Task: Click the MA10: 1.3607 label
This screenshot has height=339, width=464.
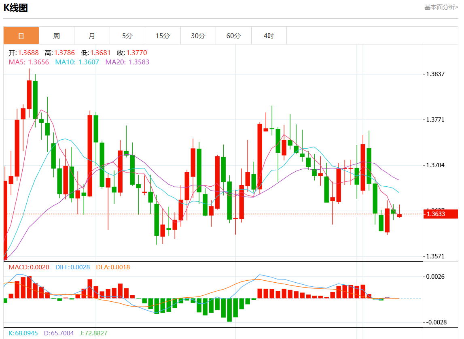Action: tap(77, 62)
